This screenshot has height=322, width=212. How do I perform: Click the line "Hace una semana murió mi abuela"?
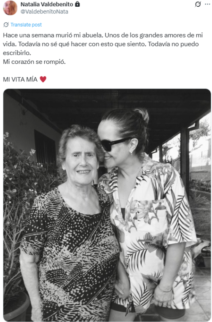point(53,35)
